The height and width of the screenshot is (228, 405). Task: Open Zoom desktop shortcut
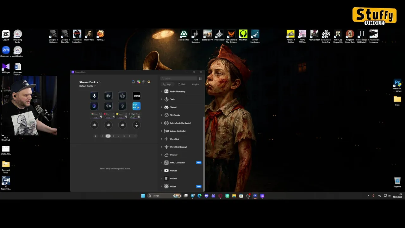pos(6,52)
